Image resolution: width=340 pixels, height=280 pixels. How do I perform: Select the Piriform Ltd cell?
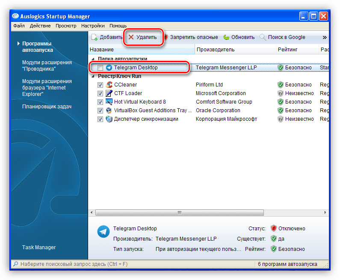coord(209,85)
